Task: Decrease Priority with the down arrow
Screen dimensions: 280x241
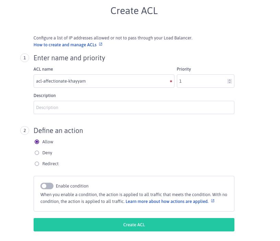Action: click(230, 83)
